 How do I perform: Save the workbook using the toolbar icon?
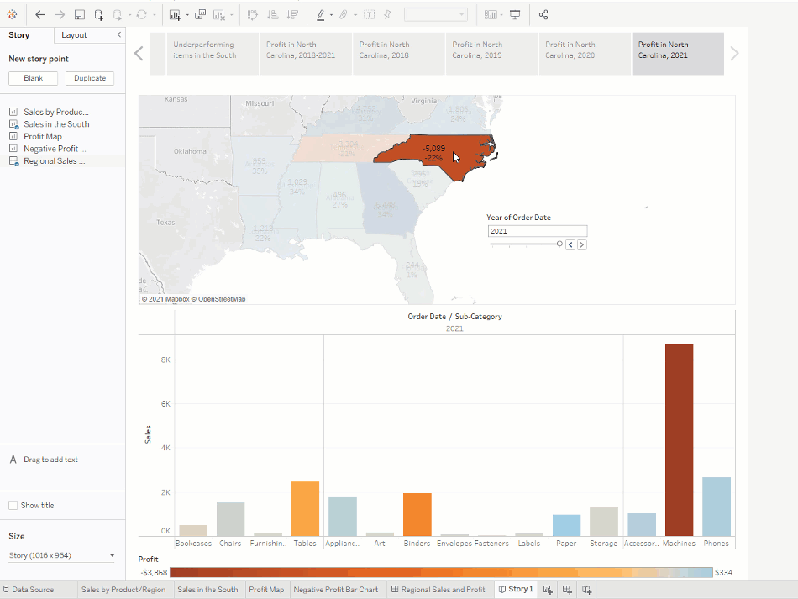pos(79,14)
